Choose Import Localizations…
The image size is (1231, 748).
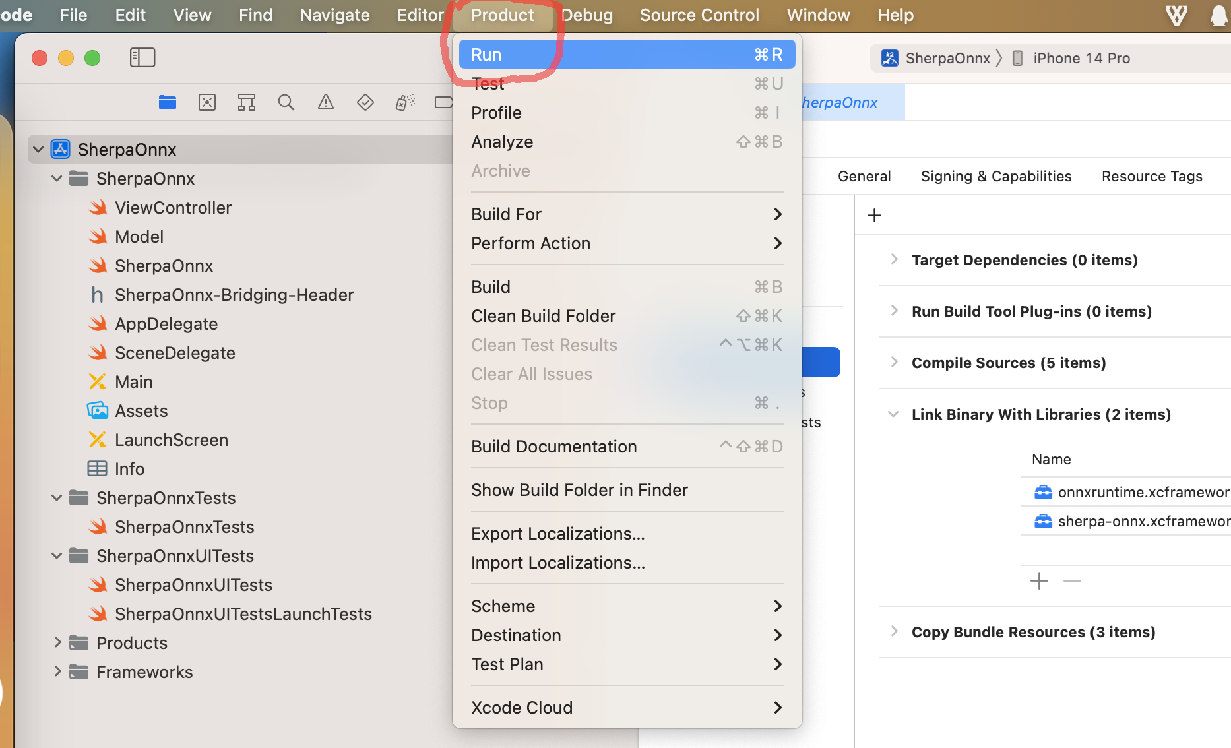627,563
